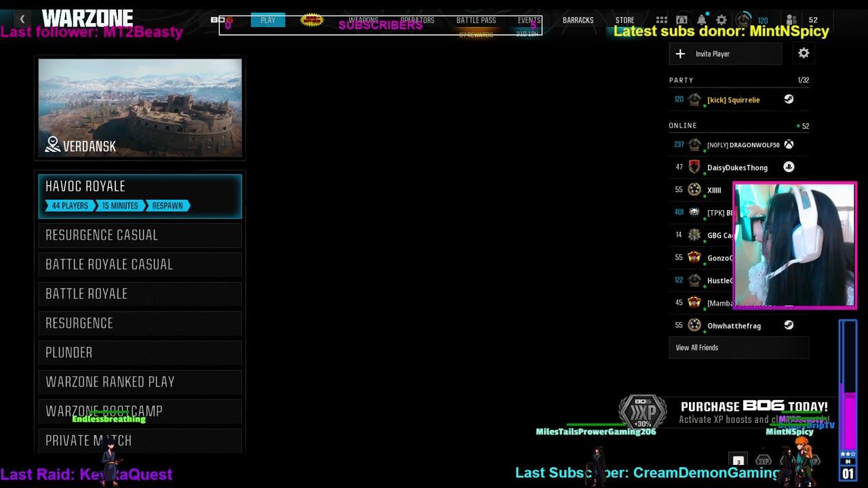Open the WEAPONS tab
The height and width of the screenshot is (488, 868).
pyautogui.click(x=363, y=20)
